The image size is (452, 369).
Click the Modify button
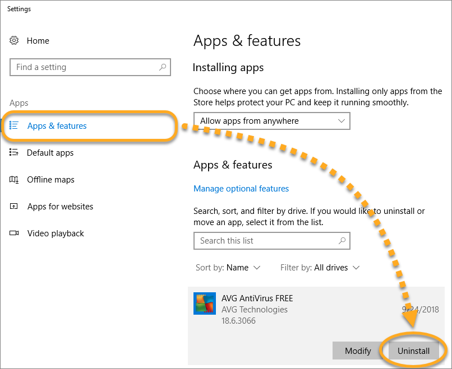pyautogui.click(x=358, y=351)
